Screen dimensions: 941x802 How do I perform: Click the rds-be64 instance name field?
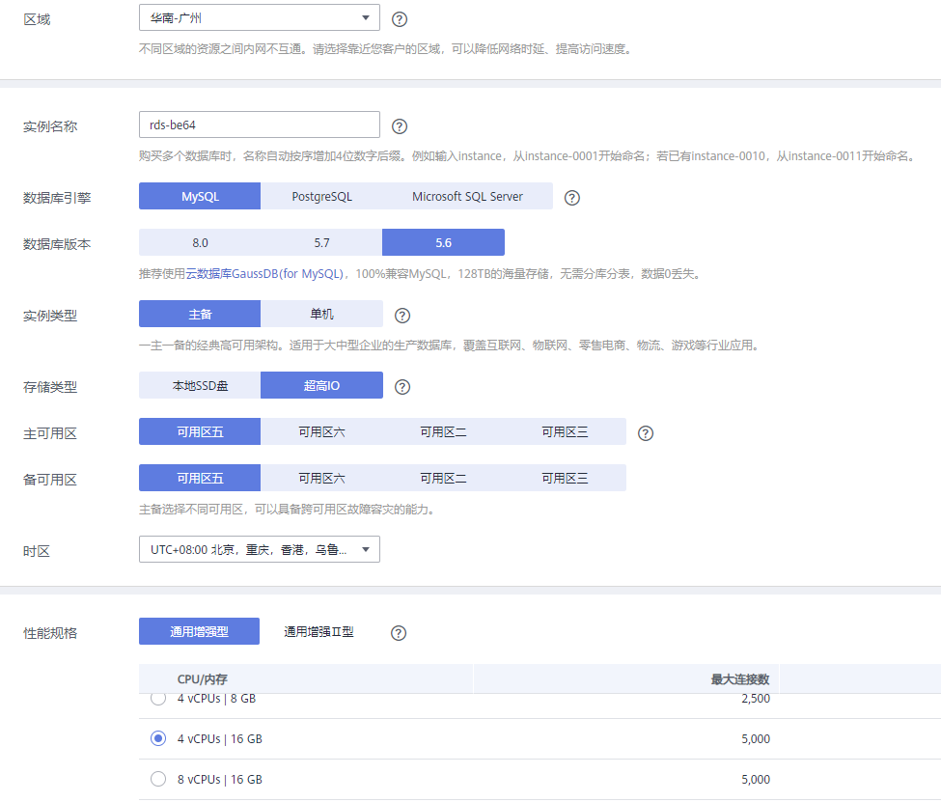coord(260,124)
